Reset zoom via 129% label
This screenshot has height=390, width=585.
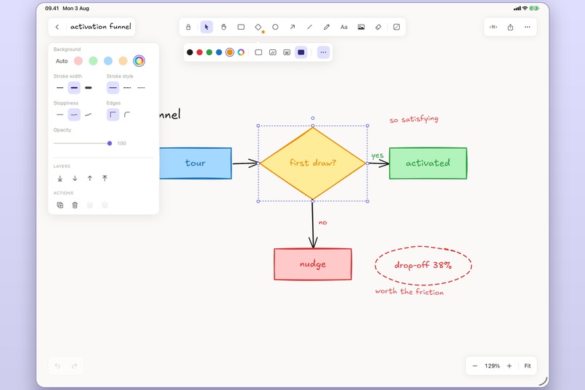(x=492, y=366)
